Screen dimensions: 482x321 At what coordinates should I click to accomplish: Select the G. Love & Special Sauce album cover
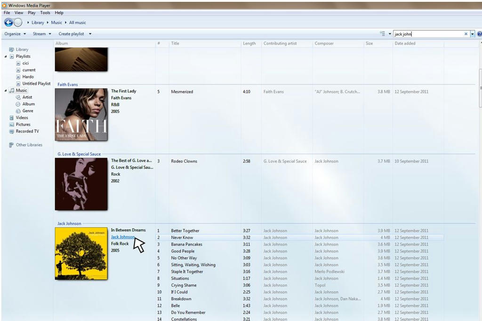81,184
